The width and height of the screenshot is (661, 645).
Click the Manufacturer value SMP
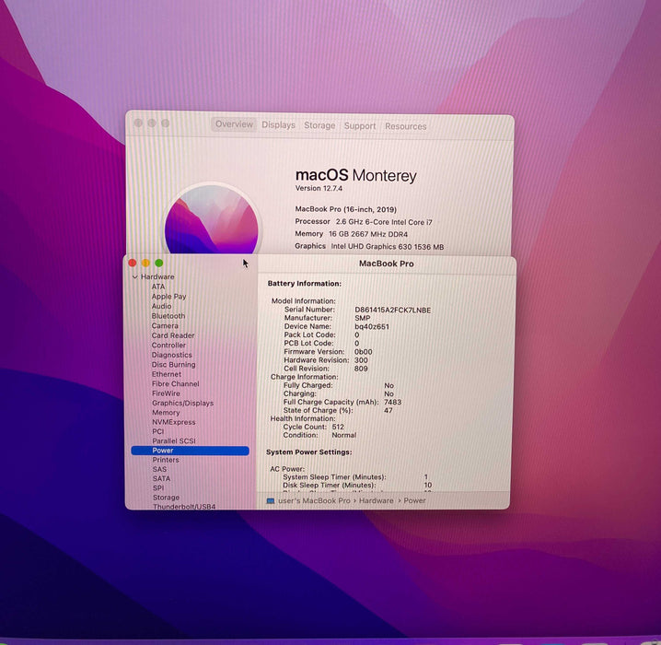pos(363,318)
